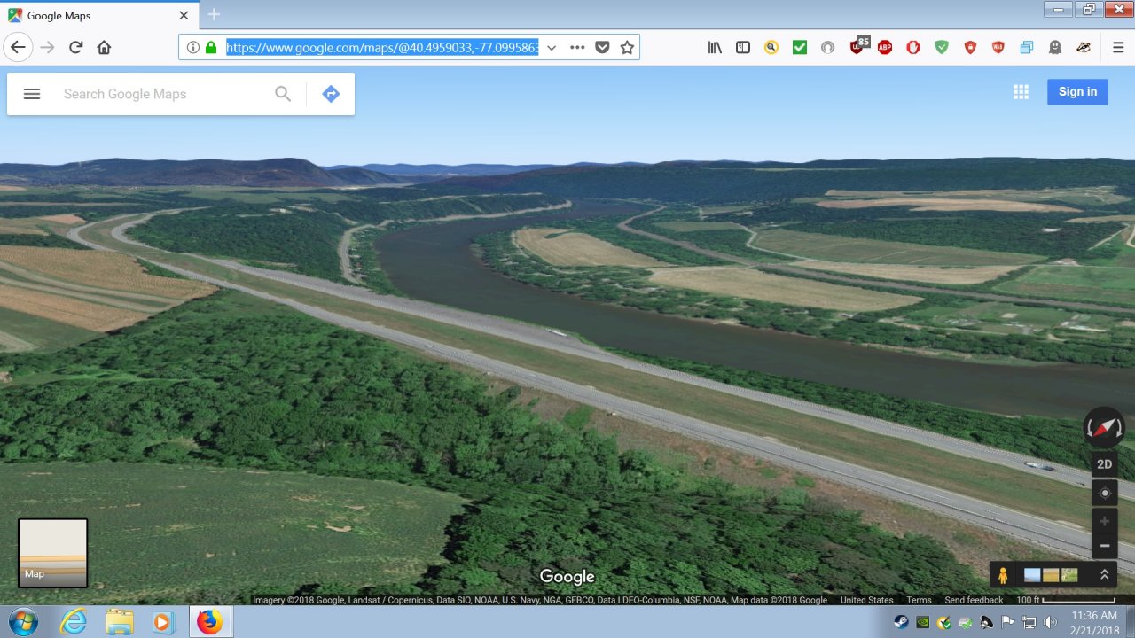
Task: Zoom in using the plus control
Action: tap(1104, 521)
